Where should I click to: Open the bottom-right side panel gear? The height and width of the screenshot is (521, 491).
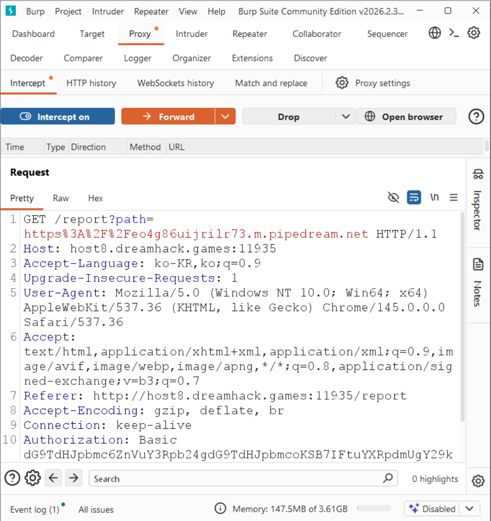478,481
